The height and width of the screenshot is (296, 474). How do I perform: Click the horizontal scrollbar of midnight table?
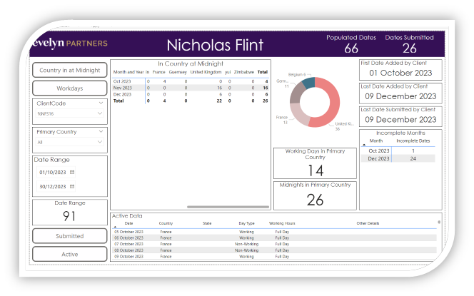[x=227, y=207]
